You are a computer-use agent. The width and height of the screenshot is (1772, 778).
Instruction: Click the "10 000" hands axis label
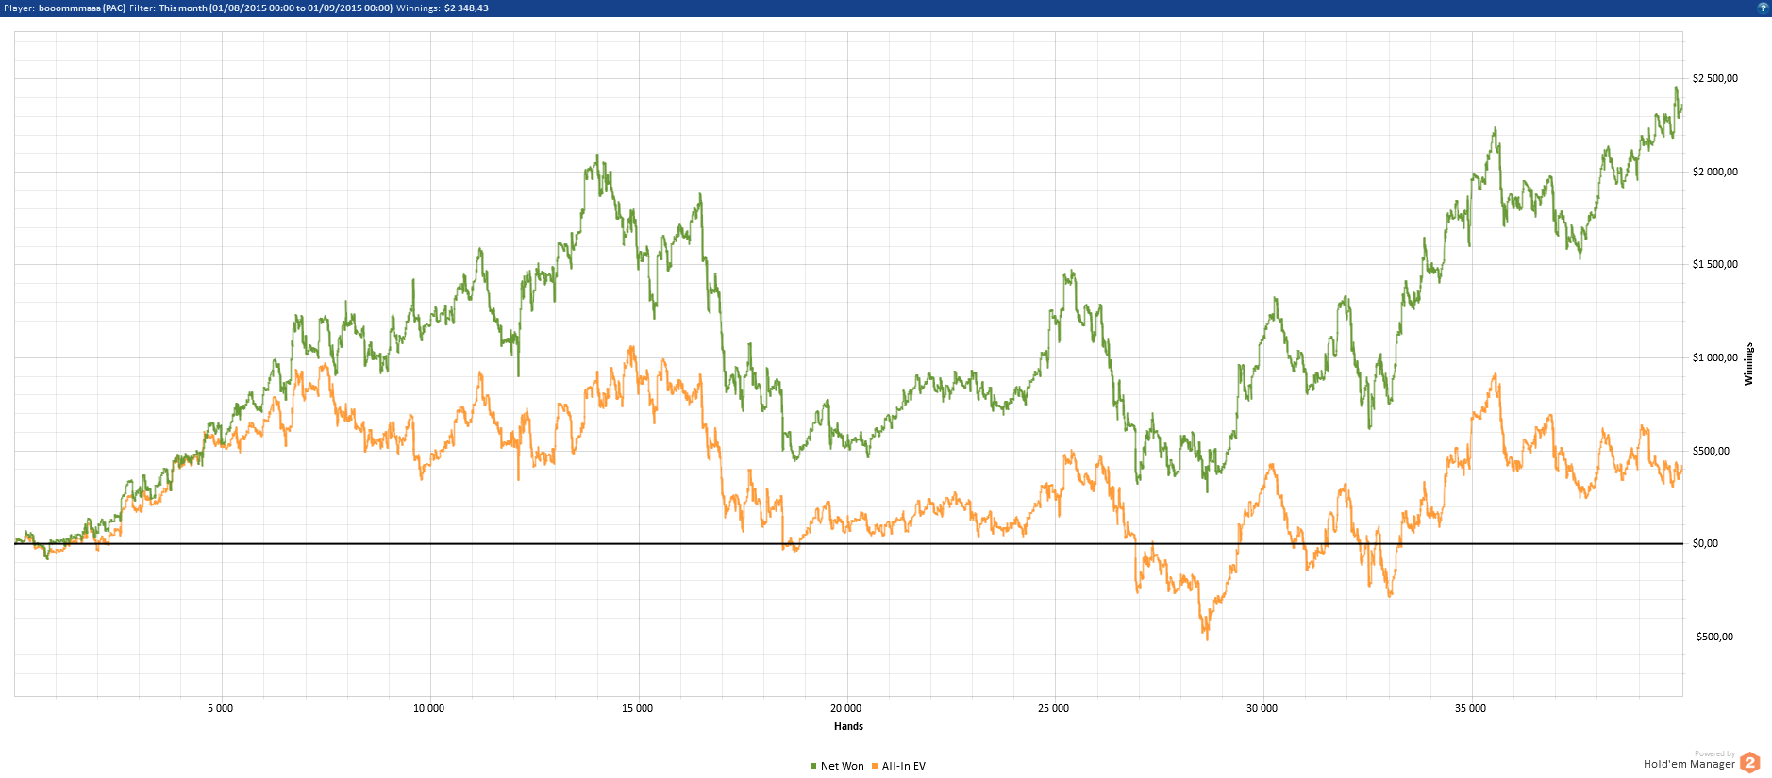pyautogui.click(x=429, y=708)
